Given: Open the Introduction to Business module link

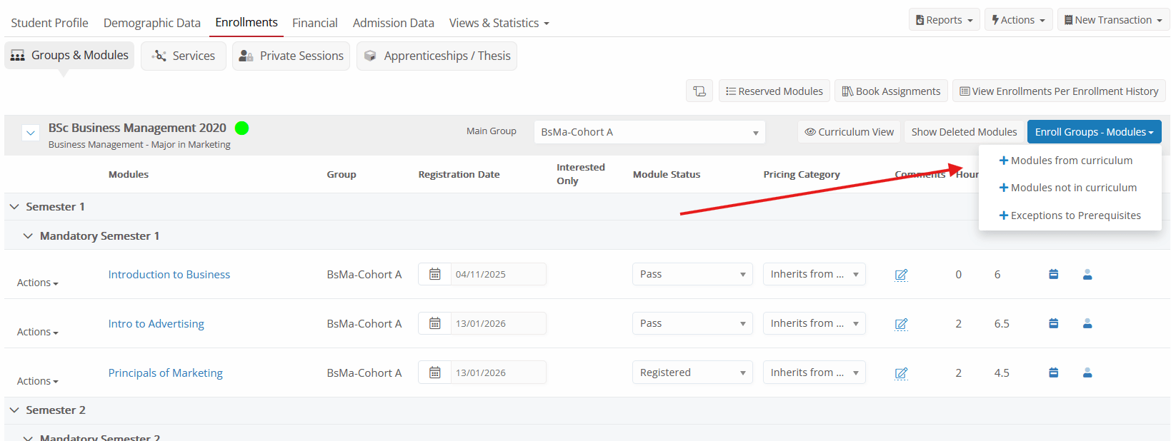Looking at the screenshot, I should [169, 275].
